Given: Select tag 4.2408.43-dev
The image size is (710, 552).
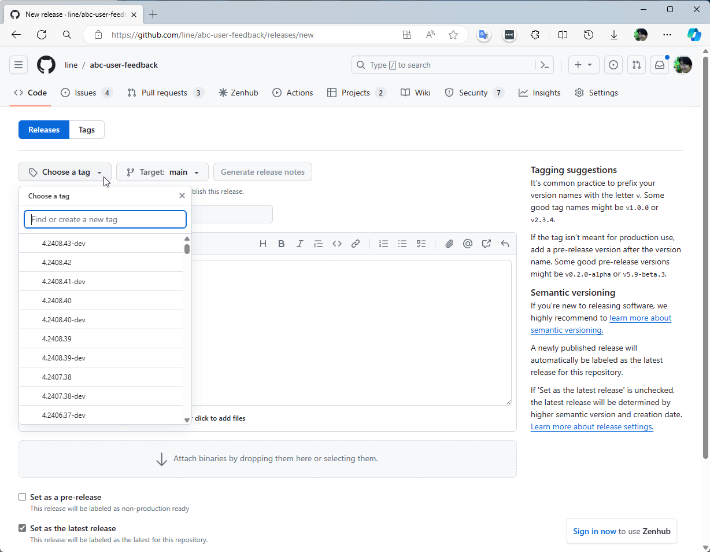Looking at the screenshot, I should [x=101, y=244].
